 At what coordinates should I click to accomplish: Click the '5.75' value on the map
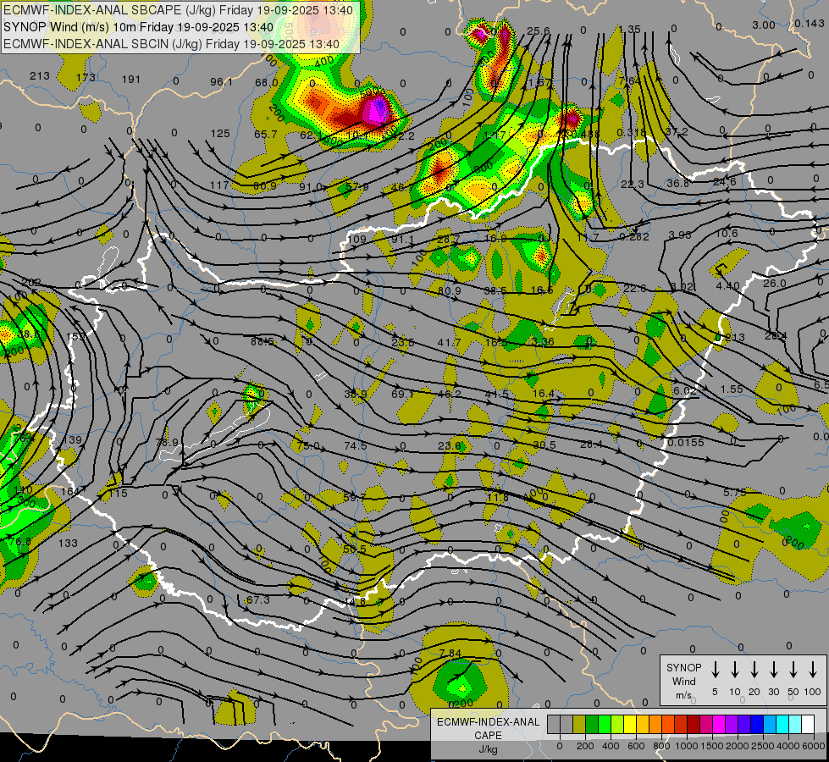(x=734, y=492)
